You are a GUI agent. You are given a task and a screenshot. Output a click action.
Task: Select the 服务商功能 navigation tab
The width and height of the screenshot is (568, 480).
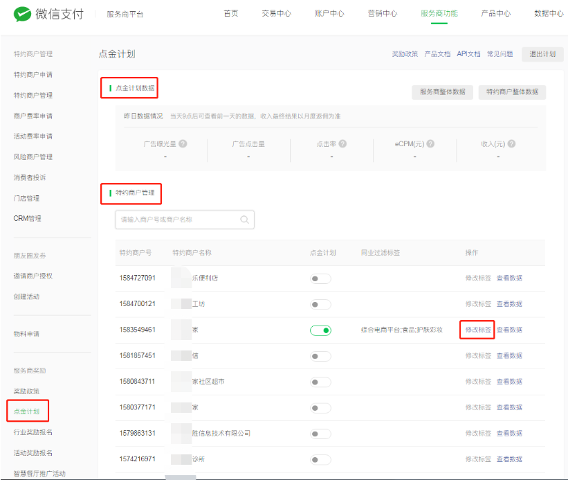click(x=439, y=13)
